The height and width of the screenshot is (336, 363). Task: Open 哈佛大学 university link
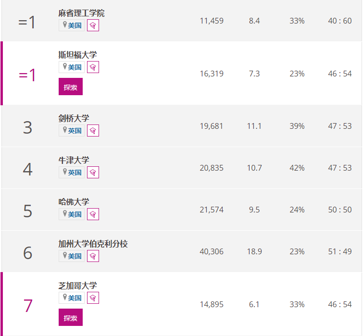pos(74,202)
